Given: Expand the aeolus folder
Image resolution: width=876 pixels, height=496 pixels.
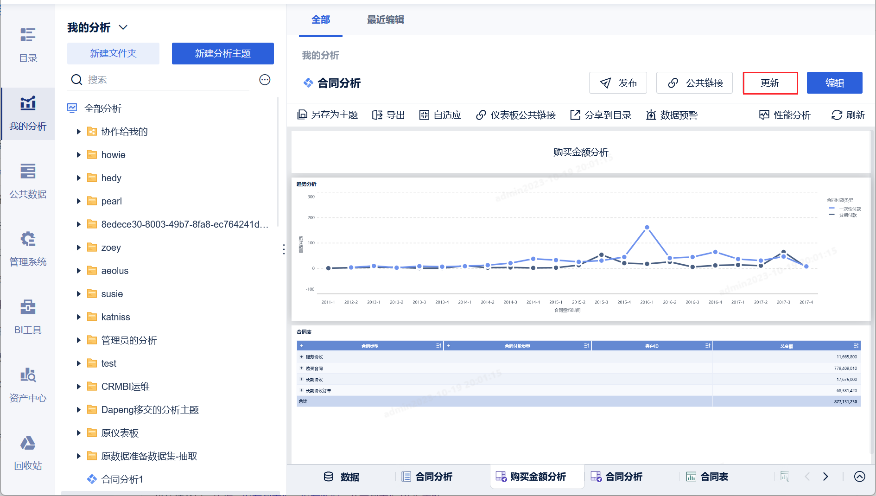Looking at the screenshot, I should pyautogui.click(x=79, y=271).
